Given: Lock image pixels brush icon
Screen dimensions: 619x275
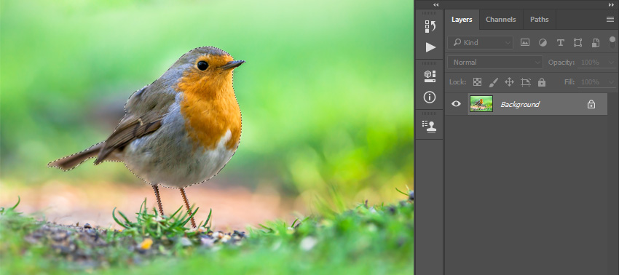Looking at the screenshot, I should coord(494,82).
